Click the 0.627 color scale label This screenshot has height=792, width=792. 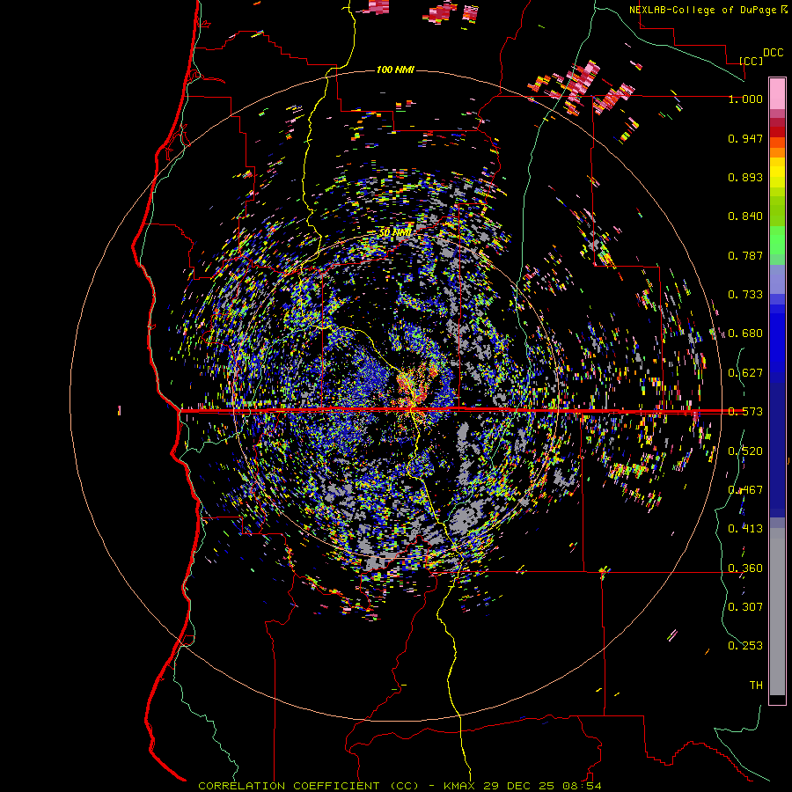[x=745, y=373]
